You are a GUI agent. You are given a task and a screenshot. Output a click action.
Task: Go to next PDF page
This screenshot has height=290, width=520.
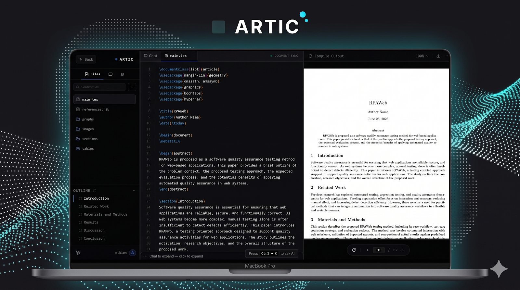click(x=403, y=250)
